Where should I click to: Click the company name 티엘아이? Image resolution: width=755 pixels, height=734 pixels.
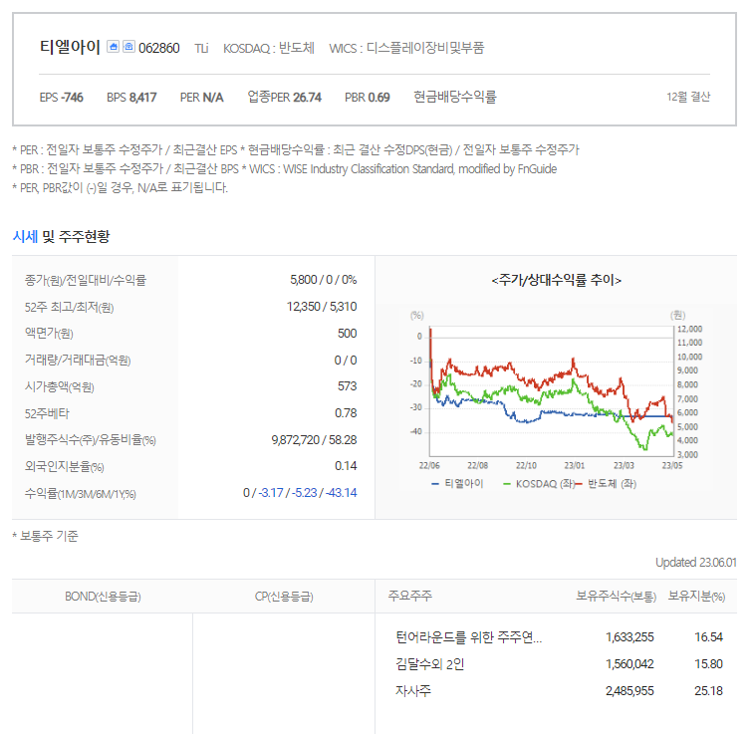coord(70,47)
